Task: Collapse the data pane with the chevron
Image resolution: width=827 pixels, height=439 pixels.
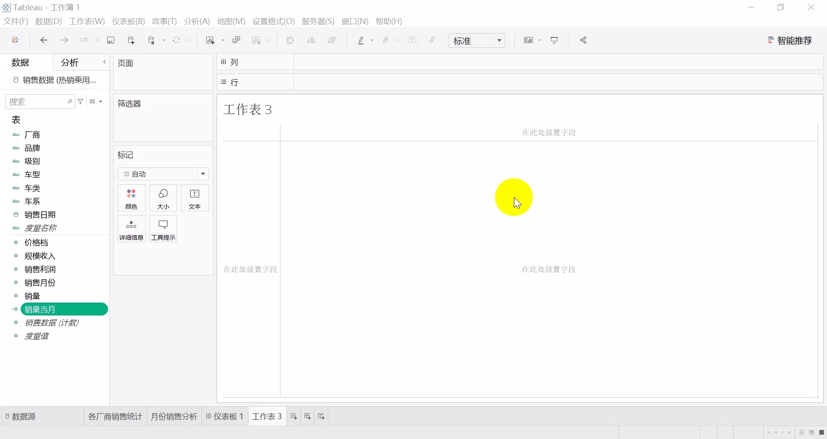Action: click(x=104, y=62)
